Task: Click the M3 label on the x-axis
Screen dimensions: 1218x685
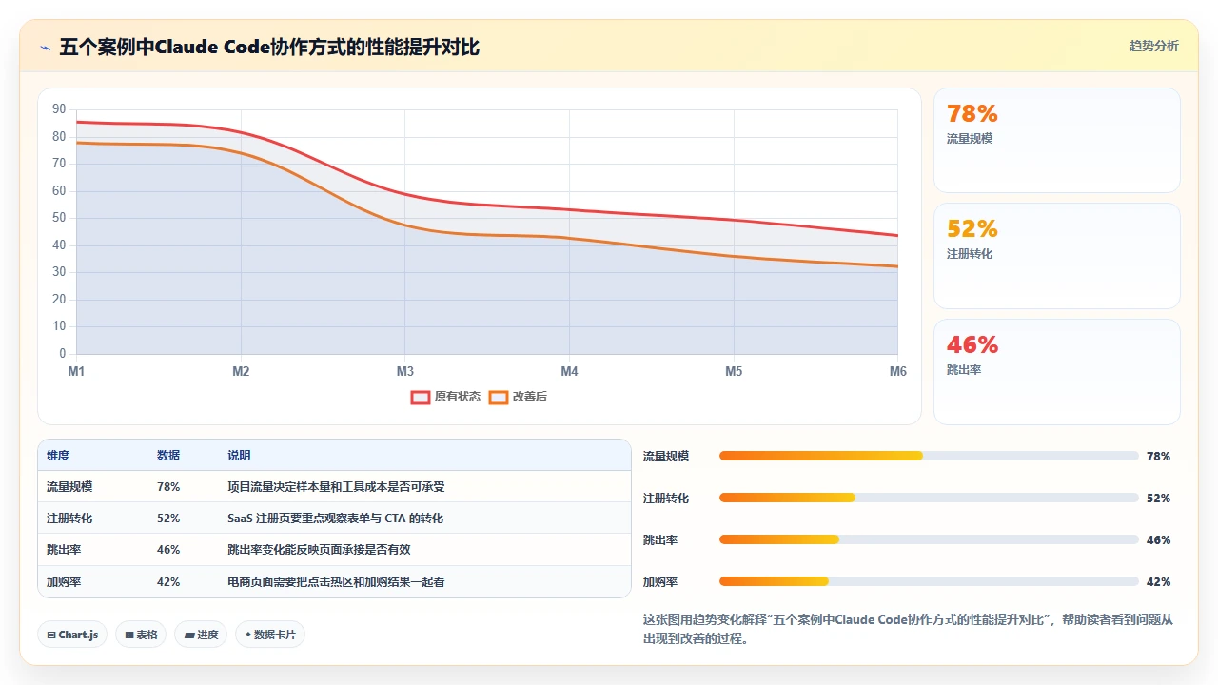Action: click(x=405, y=371)
